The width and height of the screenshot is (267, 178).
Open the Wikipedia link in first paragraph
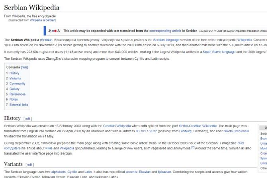pos(244,40)
